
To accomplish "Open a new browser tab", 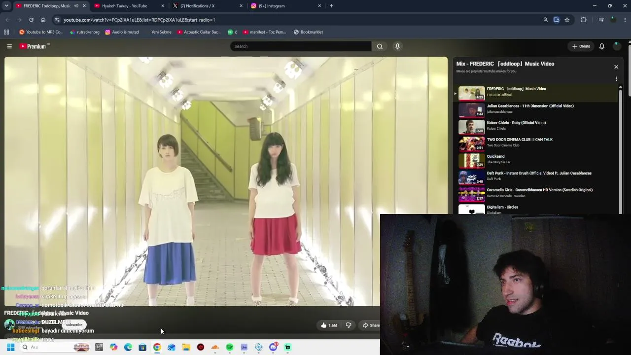I will 331,6.
